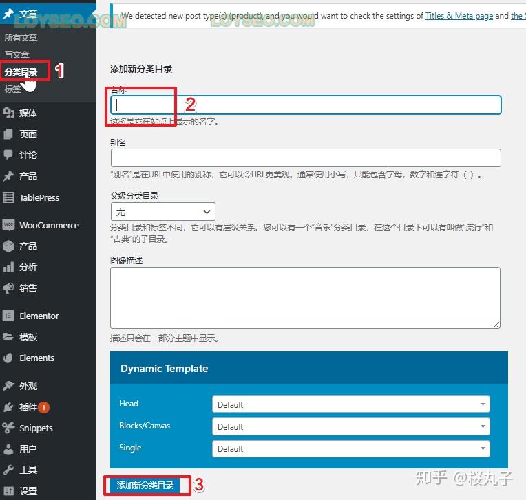Viewport: 526px width, 500px height.
Task: Click the 模板 folder icon
Action: point(8,336)
